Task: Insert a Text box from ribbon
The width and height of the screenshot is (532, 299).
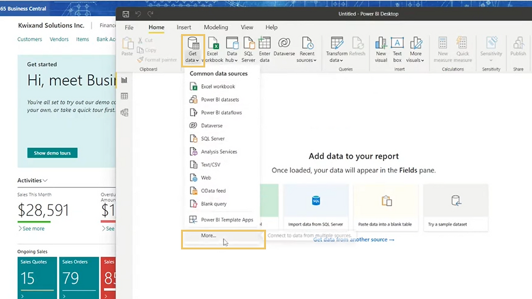Action: pos(397,50)
